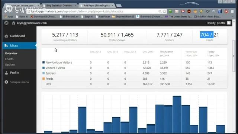The width and height of the screenshot is (238, 134).
Task: Open the kStats menu item
Action: (19, 45)
